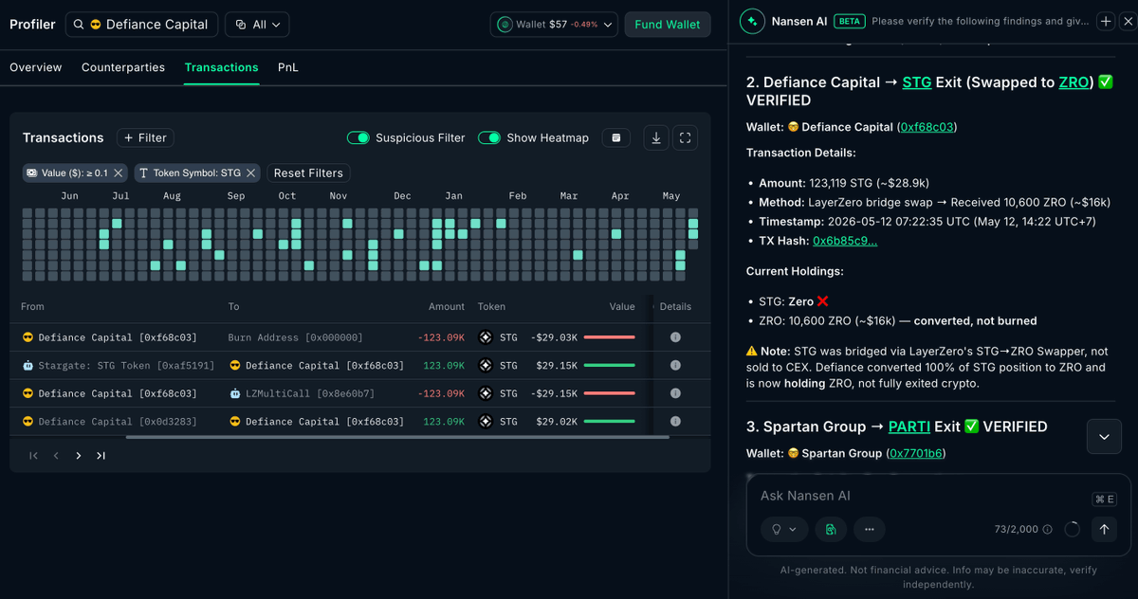The image size is (1138, 599).
Task: Click the green value bar for $29.15K
Action: [610, 365]
